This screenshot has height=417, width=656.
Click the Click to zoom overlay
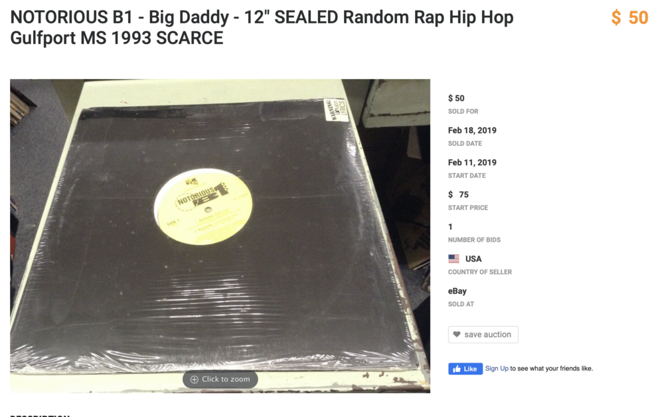220,379
